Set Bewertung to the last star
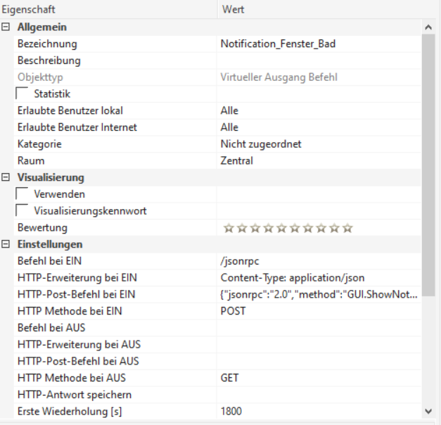Image resolution: width=441 pixels, height=425 pixels. [x=347, y=228]
